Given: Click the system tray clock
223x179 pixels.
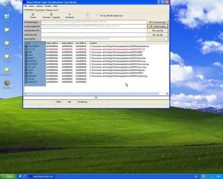Looking at the screenshot, I should click(218, 176).
